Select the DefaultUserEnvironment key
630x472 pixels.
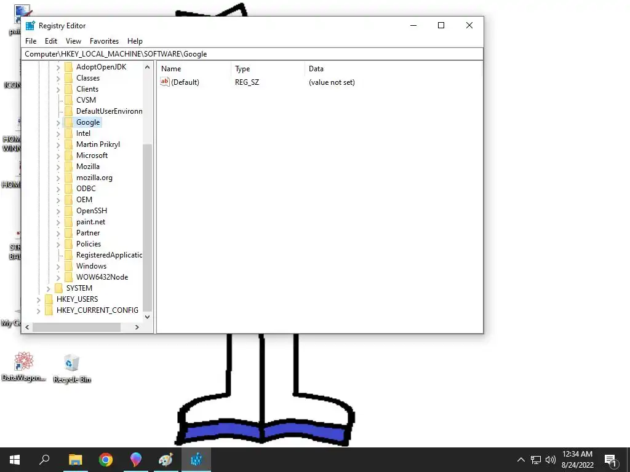(110, 111)
